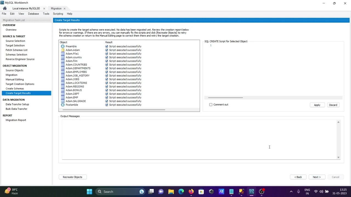351x197 pixels.
Task: Click Output Messages scroll down arrow
Action: pyautogui.click(x=338, y=157)
